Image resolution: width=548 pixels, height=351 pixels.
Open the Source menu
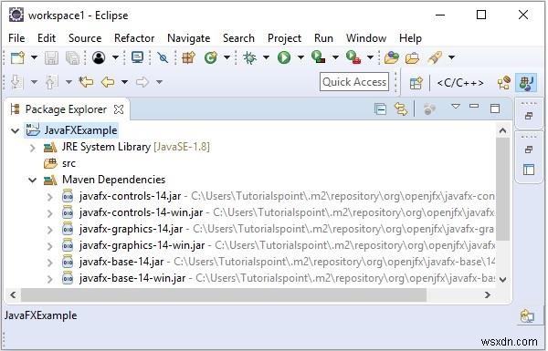coord(85,38)
